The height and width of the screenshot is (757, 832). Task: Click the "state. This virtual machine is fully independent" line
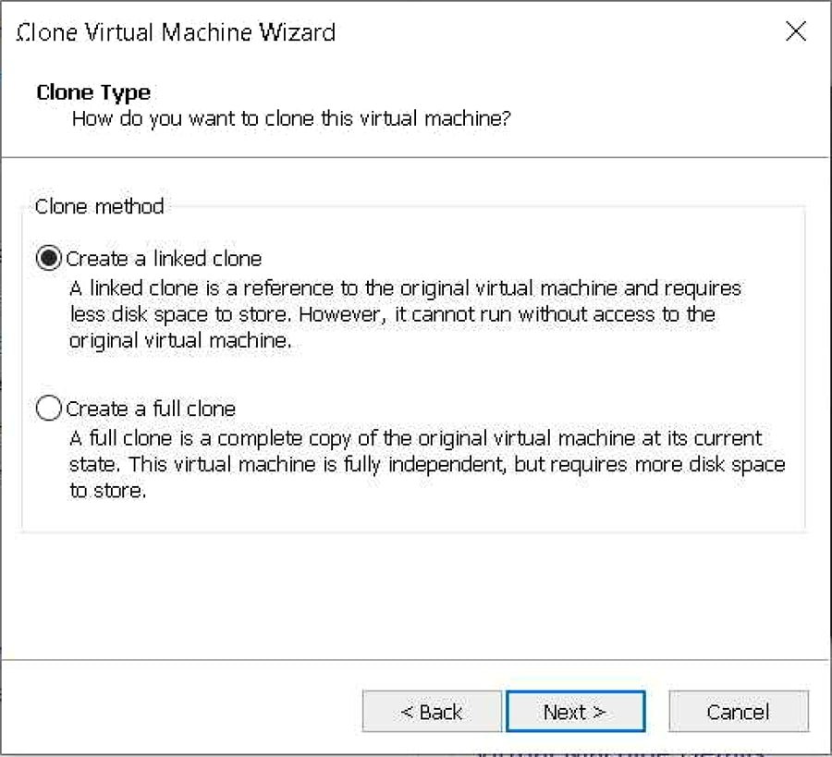pos(427,464)
